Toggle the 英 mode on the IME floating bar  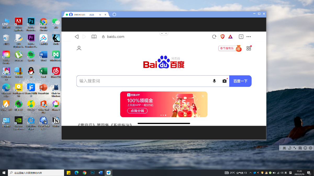[x=284, y=148]
